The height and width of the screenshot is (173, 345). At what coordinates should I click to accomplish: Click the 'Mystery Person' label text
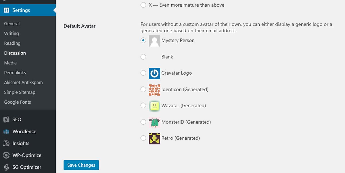pyautogui.click(x=178, y=40)
